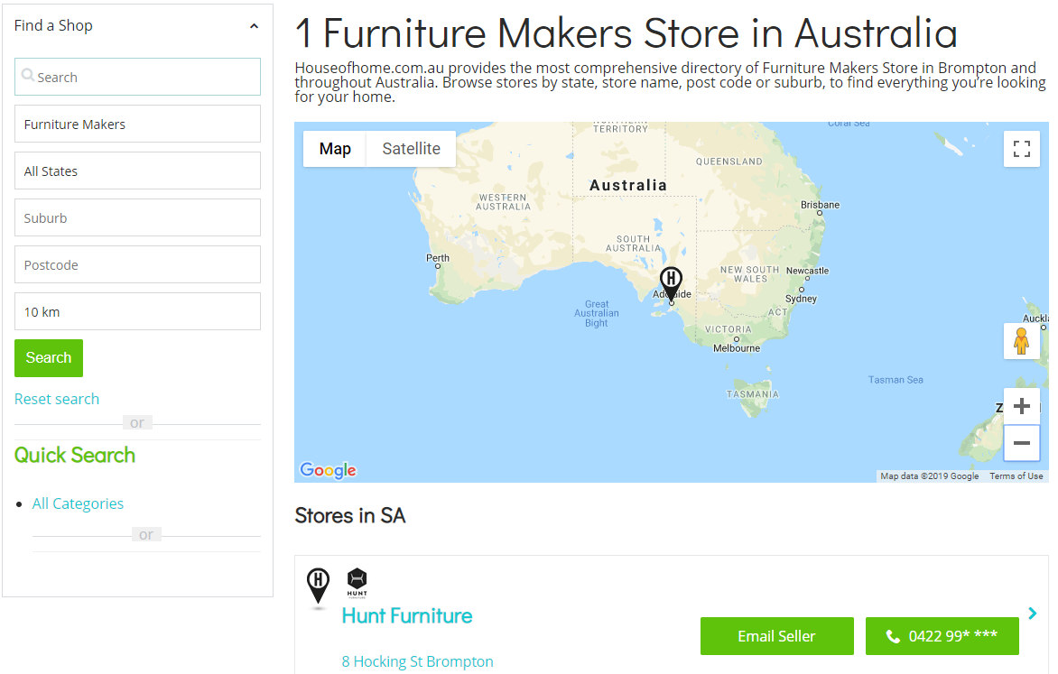
Task: Zoom out with the minus button
Action: click(x=1022, y=443)
